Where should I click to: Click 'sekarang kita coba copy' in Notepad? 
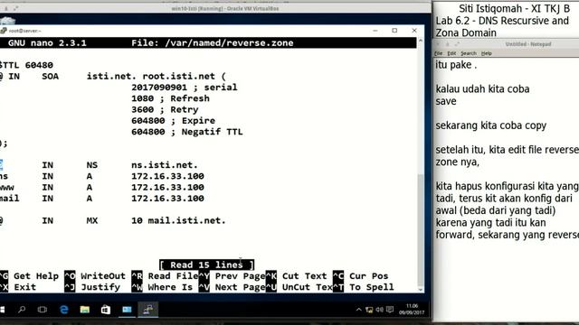490,125
